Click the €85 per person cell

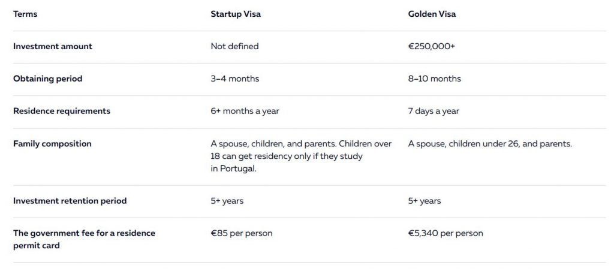[242, 233]
